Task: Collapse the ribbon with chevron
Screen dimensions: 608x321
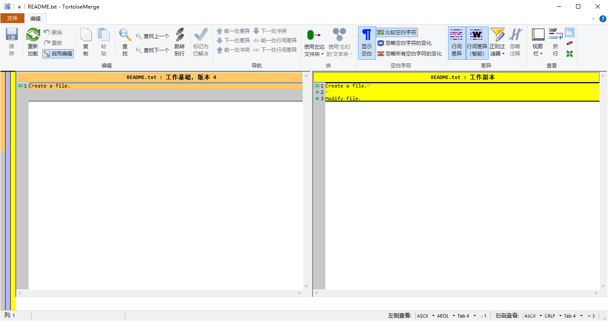Action: 594,19
